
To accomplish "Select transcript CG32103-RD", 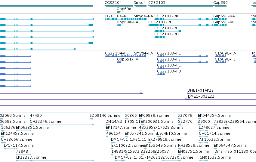I will (166, 34).
